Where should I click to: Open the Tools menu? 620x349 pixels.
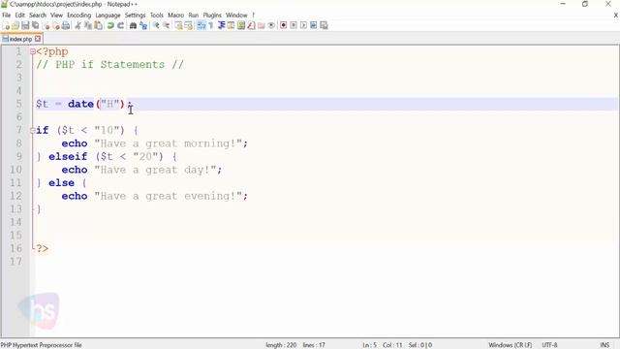(157, 16)
